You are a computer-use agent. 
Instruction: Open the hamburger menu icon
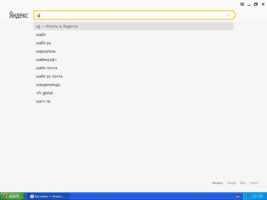click(x=242, y=4)
